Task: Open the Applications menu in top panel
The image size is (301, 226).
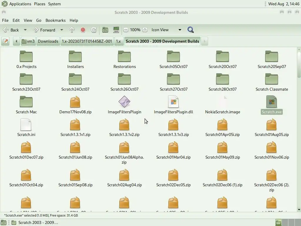Action: (x=20, y=4)
